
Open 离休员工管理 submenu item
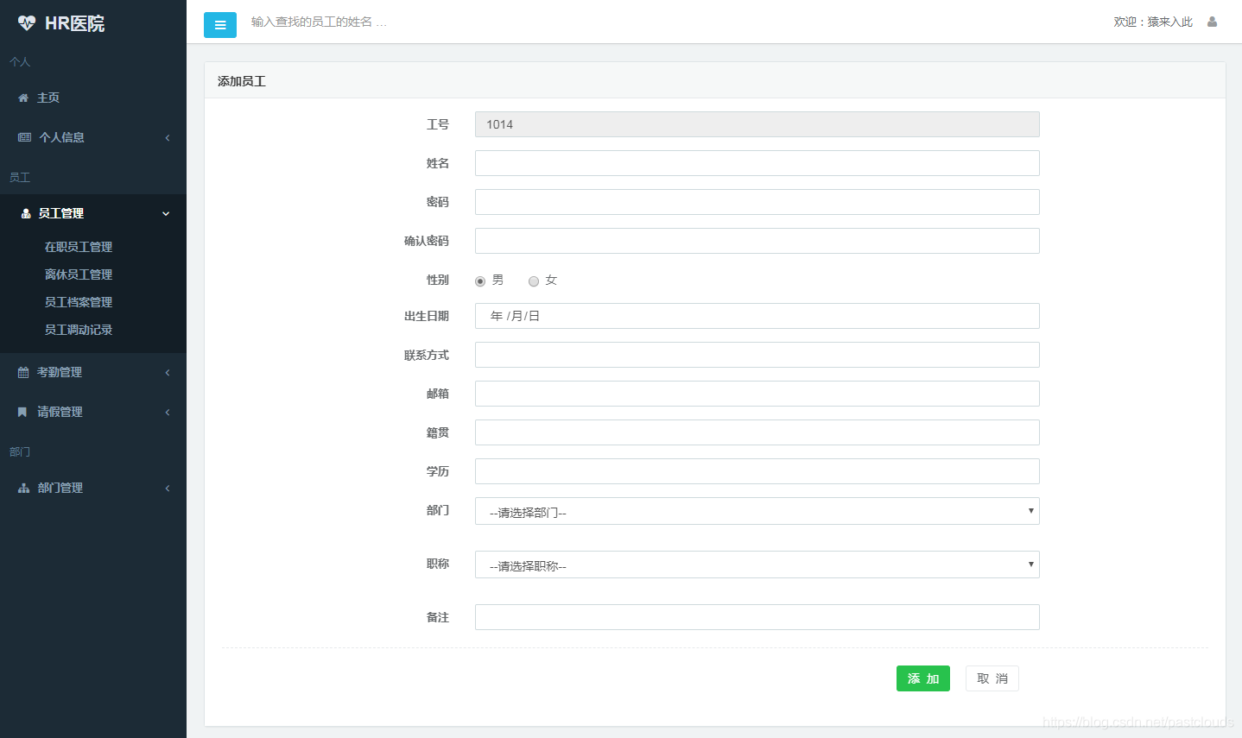79,274
